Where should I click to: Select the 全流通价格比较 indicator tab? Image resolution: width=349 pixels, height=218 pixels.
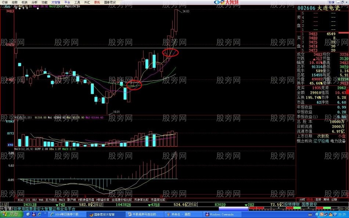click(122, 200)
